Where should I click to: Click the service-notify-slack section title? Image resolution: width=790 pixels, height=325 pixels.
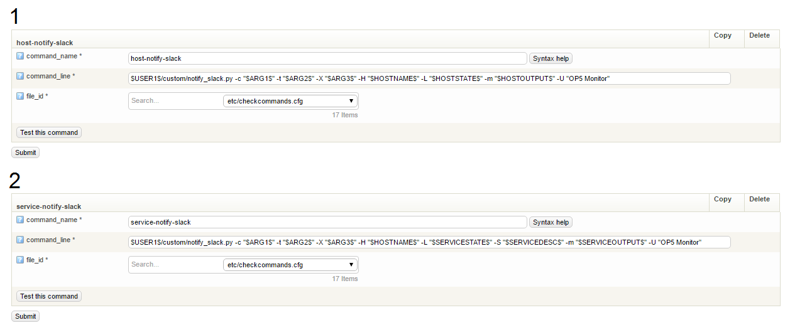[x=48, y=207]
